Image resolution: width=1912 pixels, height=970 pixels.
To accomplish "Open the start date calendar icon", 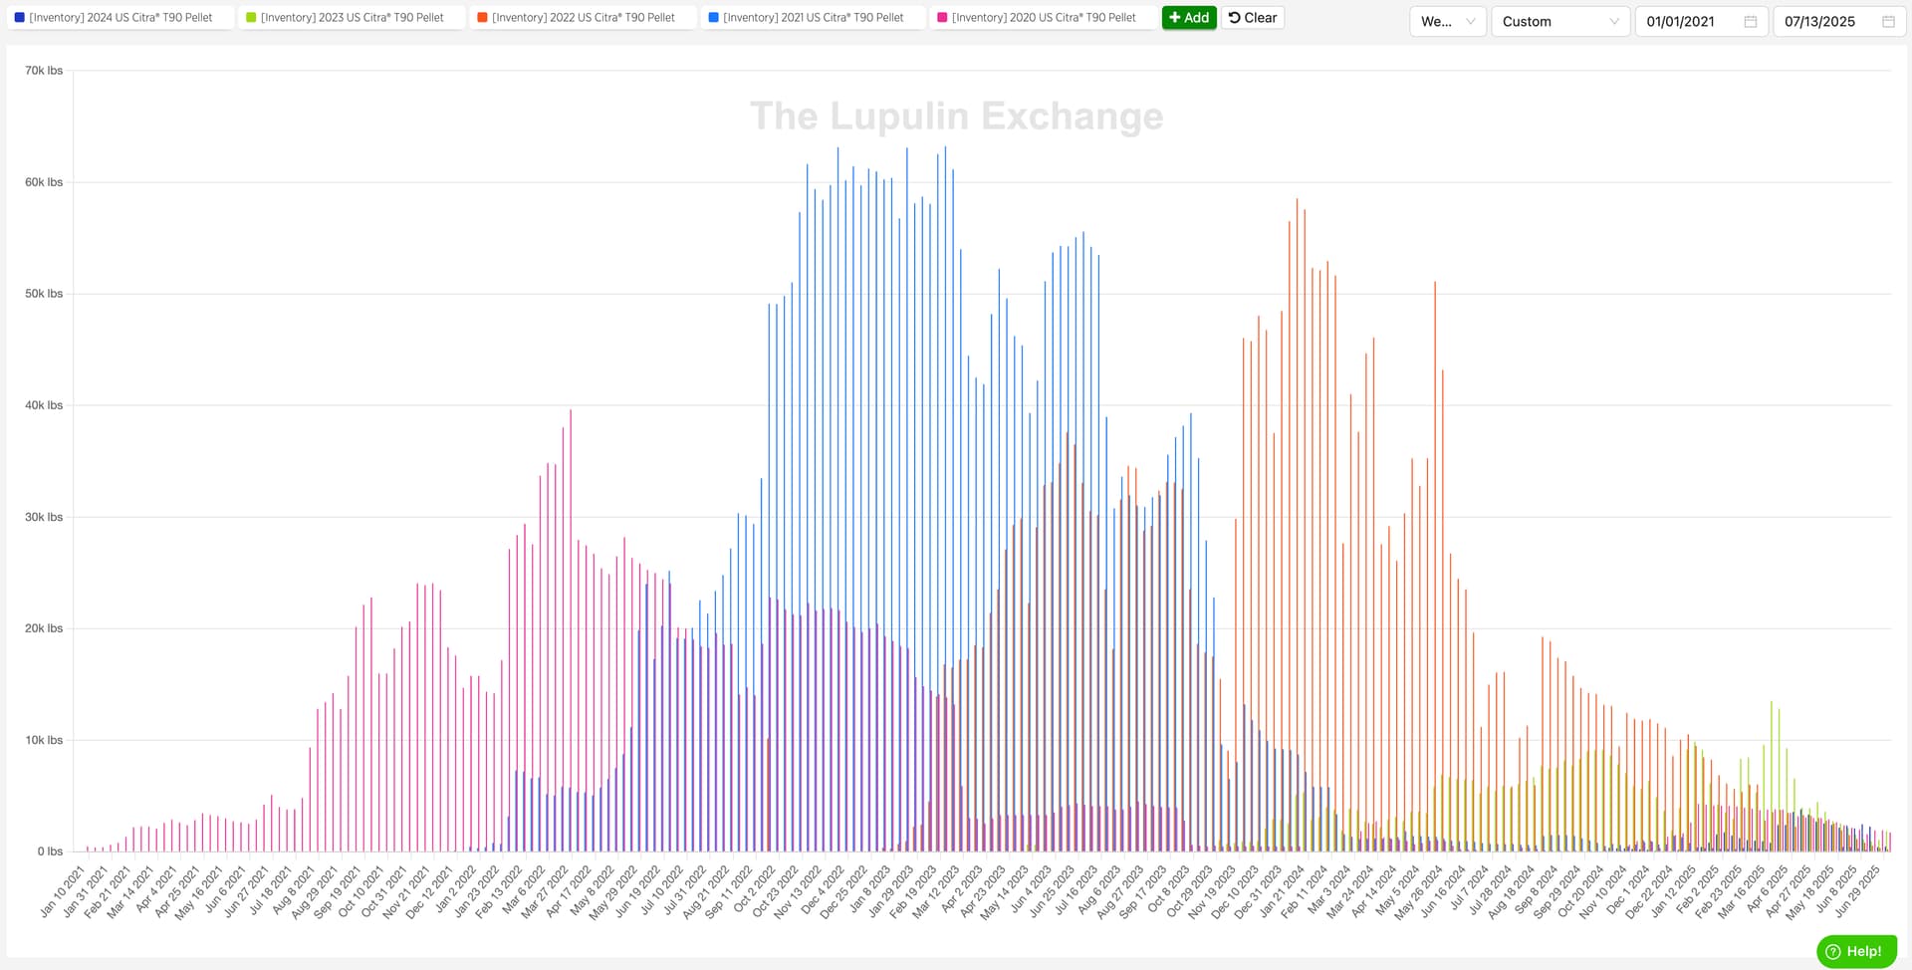I will tap(1751, 21).
